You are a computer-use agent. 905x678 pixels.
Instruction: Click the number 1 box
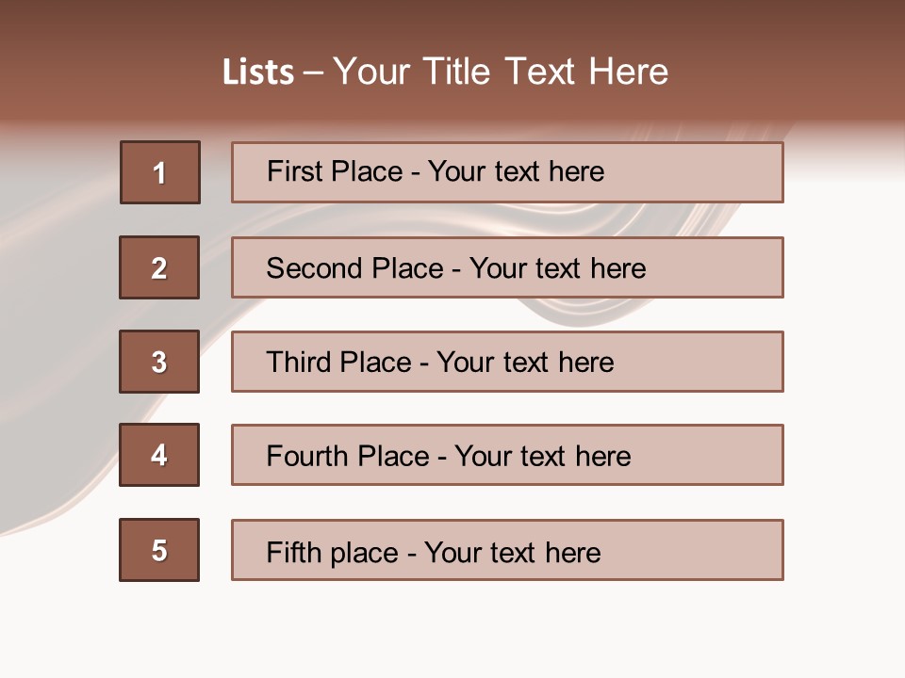(x=160, y=172)
